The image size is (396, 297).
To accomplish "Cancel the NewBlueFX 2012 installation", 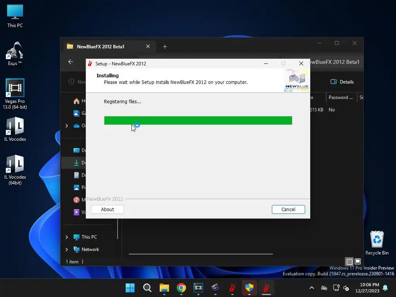I will tap(288, 209).
